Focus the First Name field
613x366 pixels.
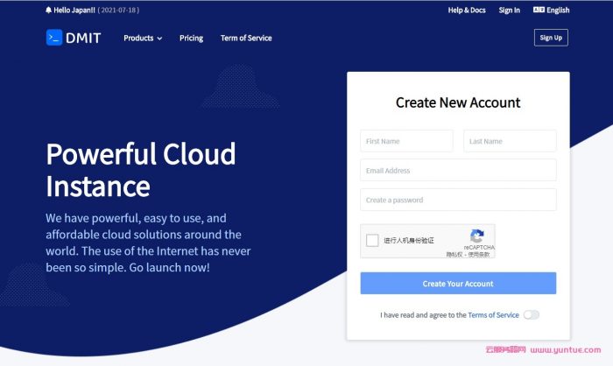coord(406,141)
